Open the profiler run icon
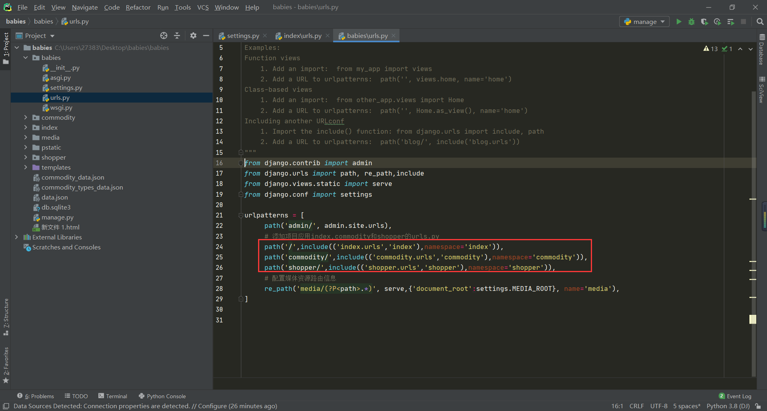767x411 pixels. [717, 22]
